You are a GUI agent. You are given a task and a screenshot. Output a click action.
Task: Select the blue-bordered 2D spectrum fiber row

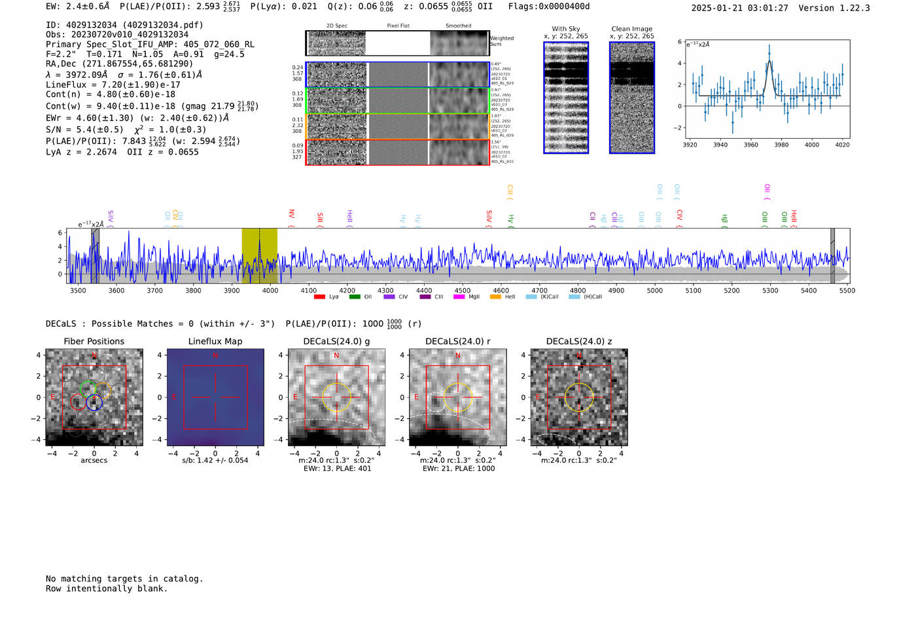click(x=397, y=75)
